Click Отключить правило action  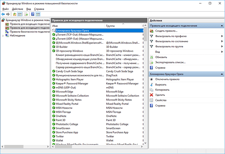pos(167,79)
